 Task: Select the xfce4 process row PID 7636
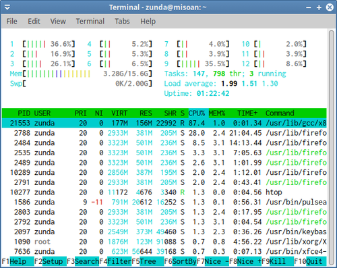(x=164, y=252)
